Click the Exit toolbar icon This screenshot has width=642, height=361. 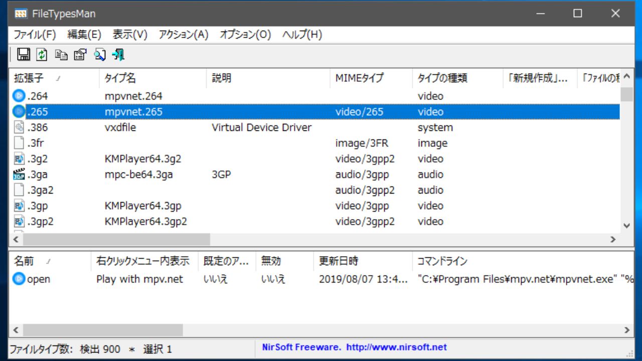click(118, 55)
